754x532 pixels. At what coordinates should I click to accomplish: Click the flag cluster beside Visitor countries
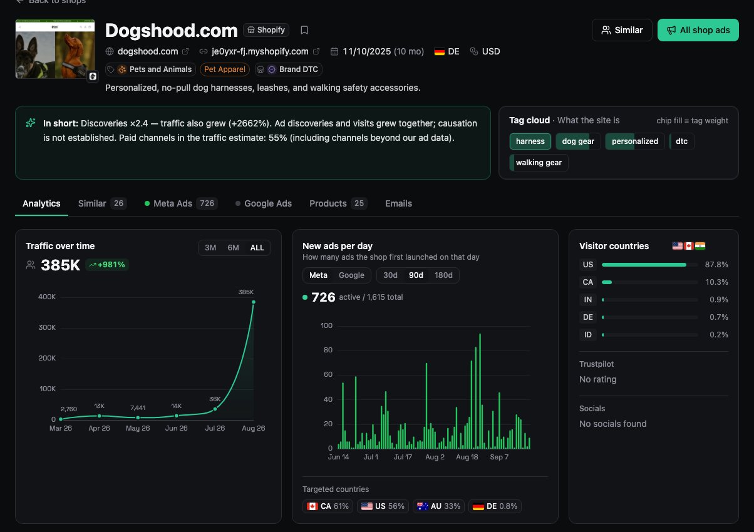click(689, 246)
